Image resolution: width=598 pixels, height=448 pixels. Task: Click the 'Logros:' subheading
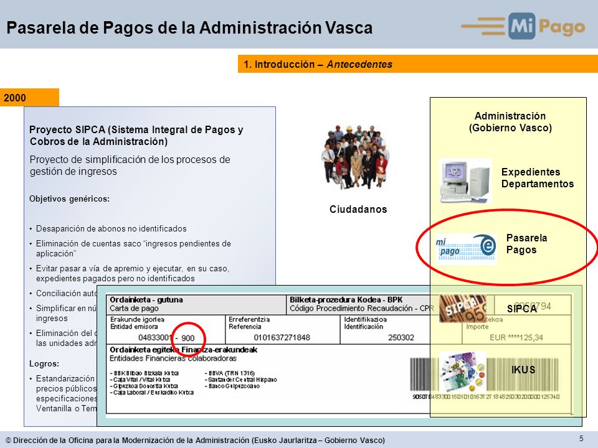[44, 364]
